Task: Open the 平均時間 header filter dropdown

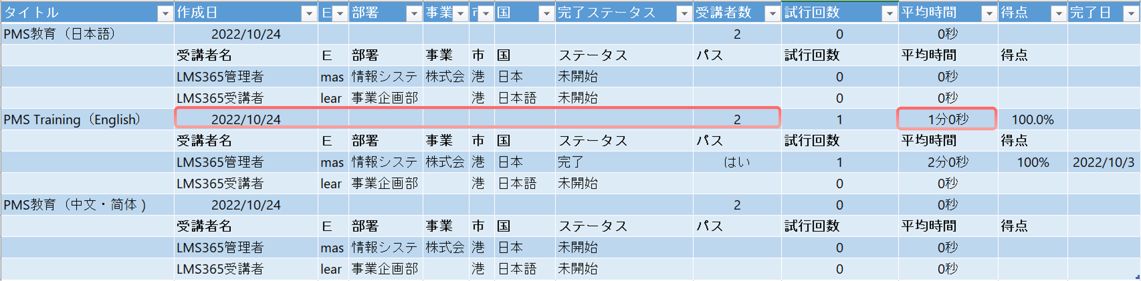Action: coord(989,13)
